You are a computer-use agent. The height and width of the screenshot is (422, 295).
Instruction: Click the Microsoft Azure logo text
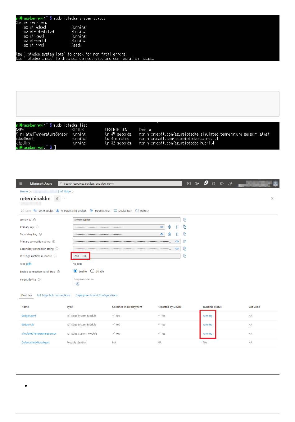41,184
